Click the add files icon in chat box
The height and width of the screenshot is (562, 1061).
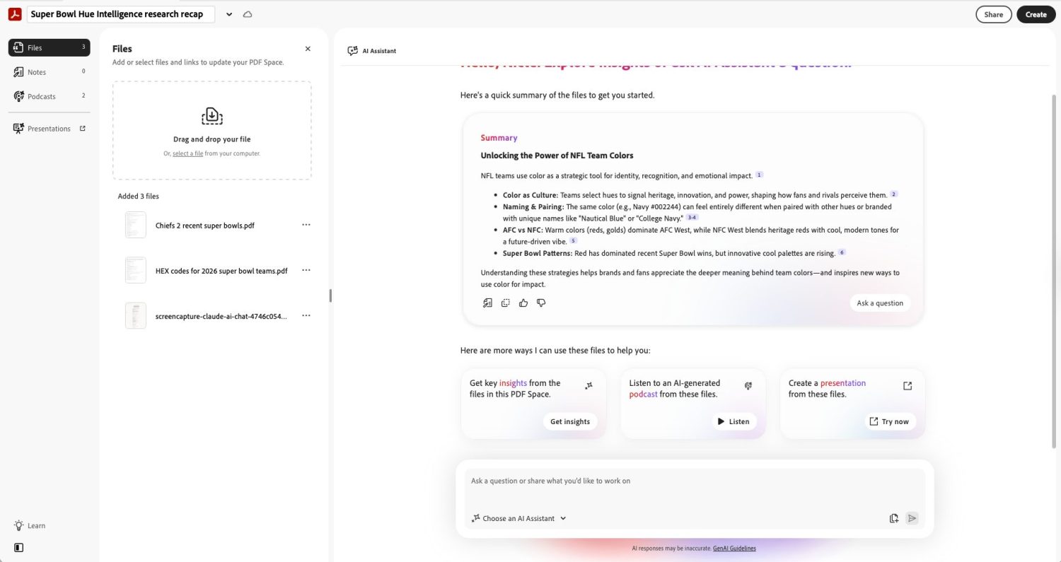click(x=894, y=518)
